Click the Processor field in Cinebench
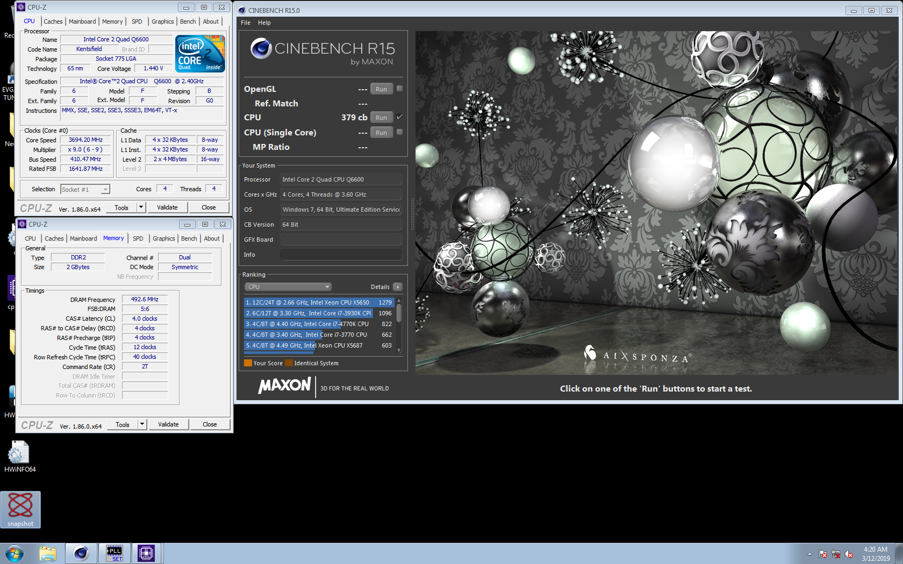This screenshot has height=564, width=903. tap(341, 179)
